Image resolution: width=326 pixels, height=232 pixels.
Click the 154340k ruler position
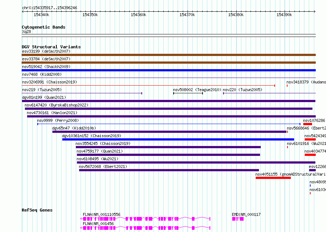click(41, 15)
